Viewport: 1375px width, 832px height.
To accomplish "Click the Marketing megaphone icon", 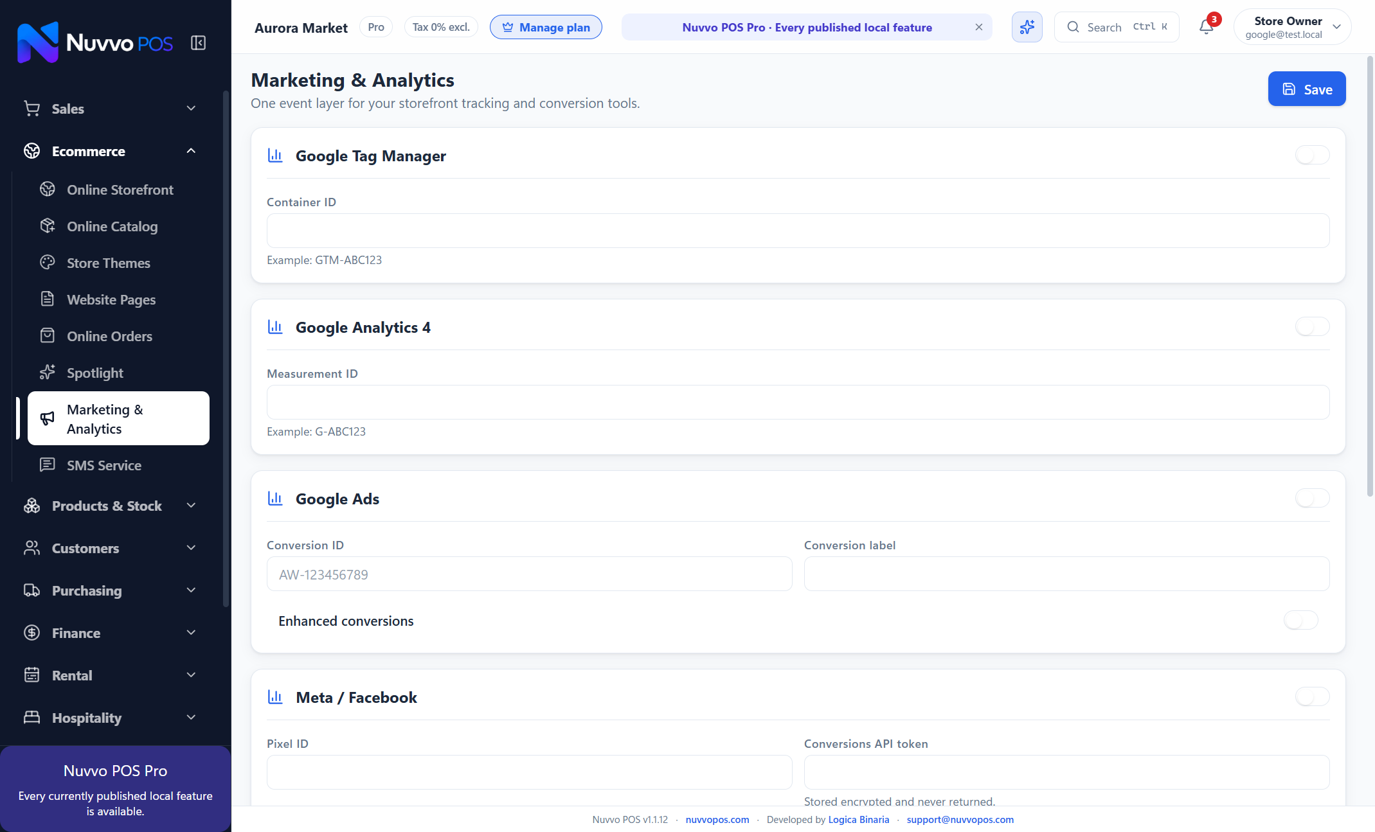I will click(48, 419).
